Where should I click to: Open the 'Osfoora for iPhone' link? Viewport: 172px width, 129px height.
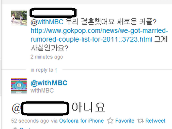click(81, 121)
